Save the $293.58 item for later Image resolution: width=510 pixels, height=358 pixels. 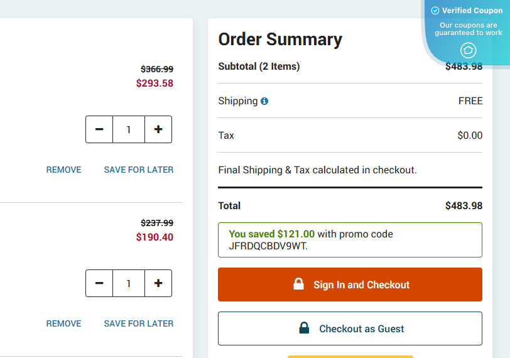[x=138, y=170]
